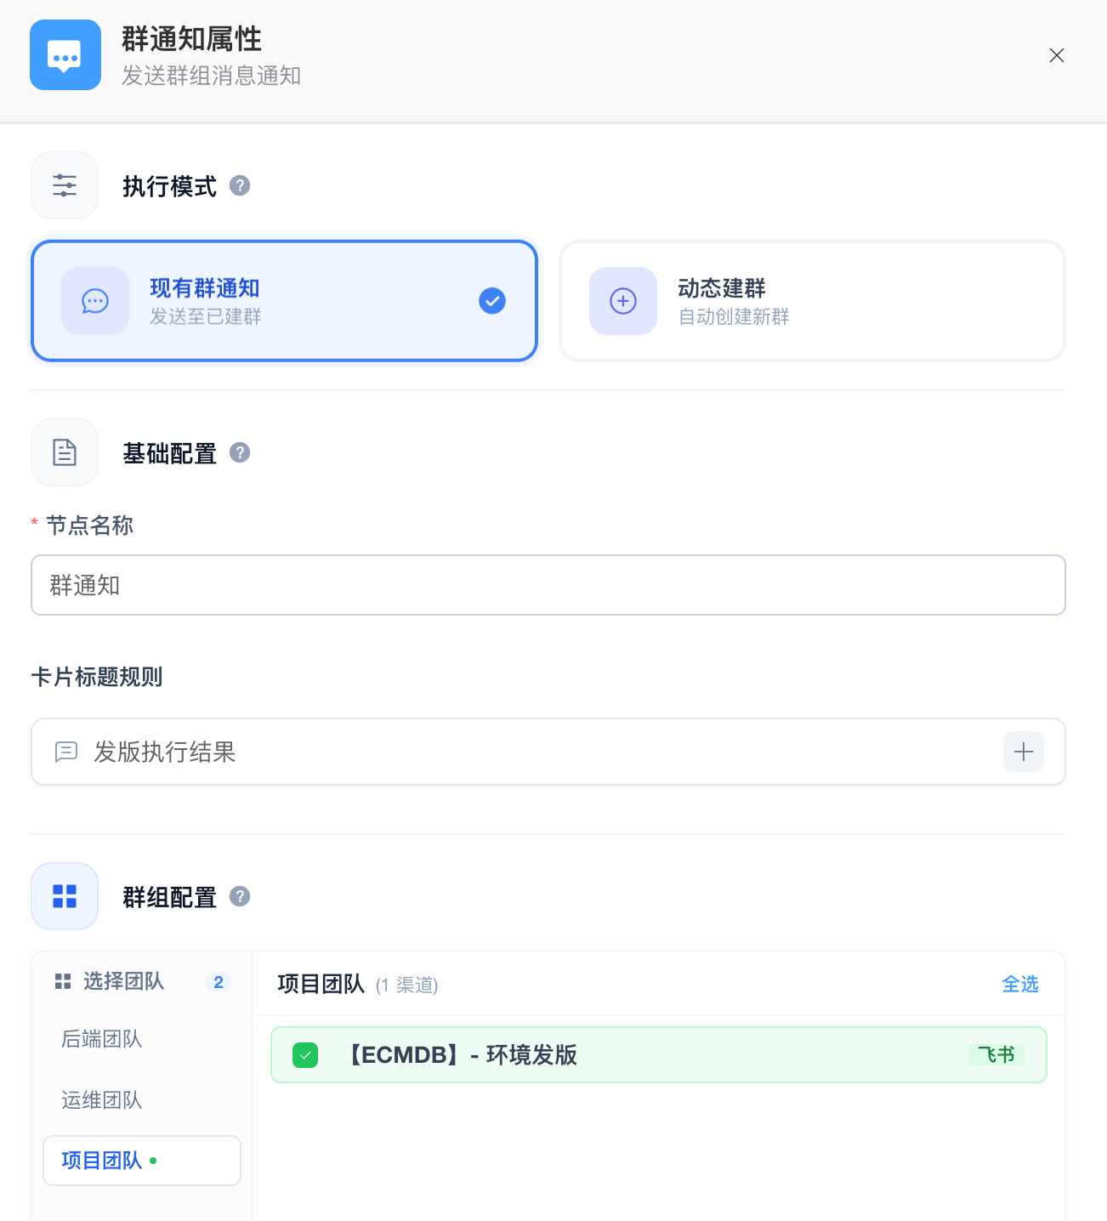Click the document icon beside 基础配置
Viewport: 1107px width, 1221px height.
[65, 452]
